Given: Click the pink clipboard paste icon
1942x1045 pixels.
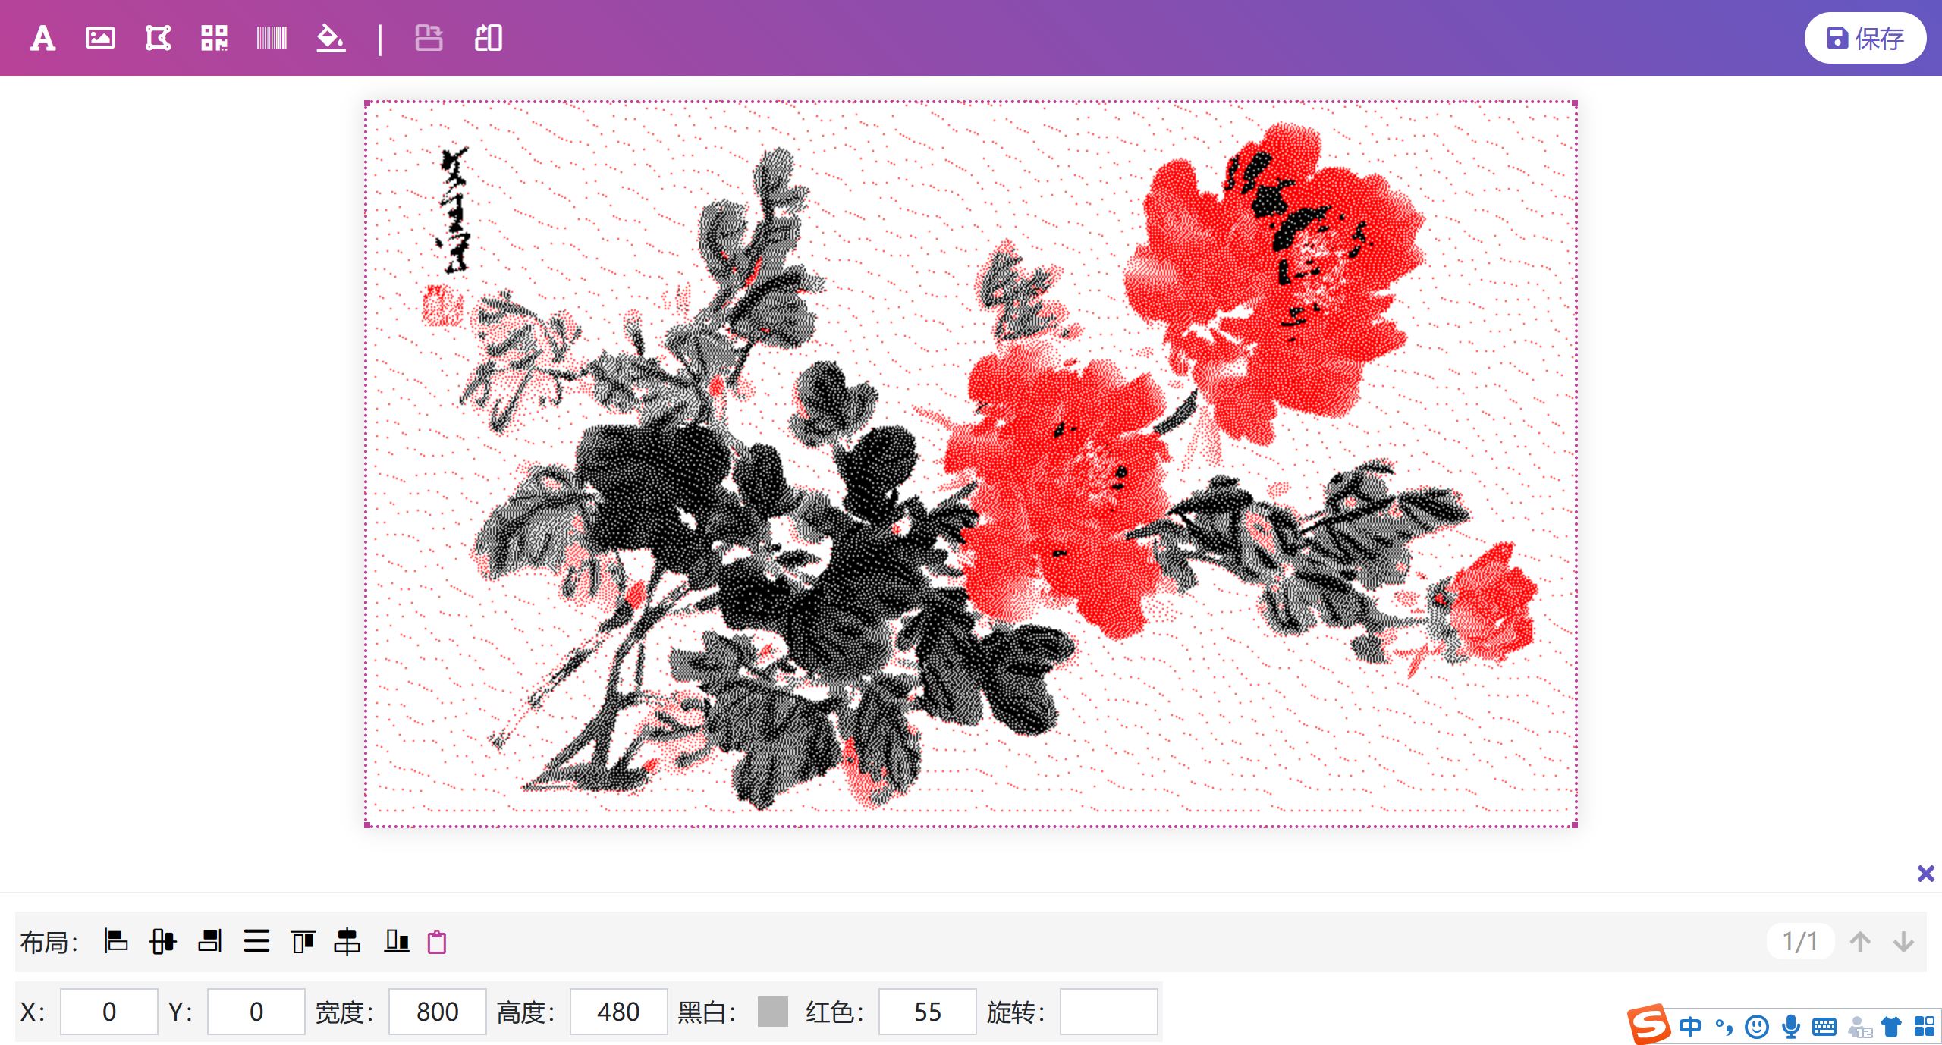Looking at the screenshot, I should (438, 941).
